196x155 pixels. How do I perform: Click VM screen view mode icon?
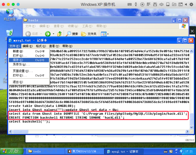[180, 5]
